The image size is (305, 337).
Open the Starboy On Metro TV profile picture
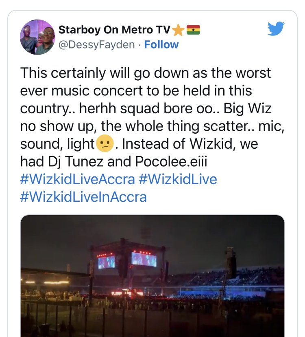click(37, 37)
